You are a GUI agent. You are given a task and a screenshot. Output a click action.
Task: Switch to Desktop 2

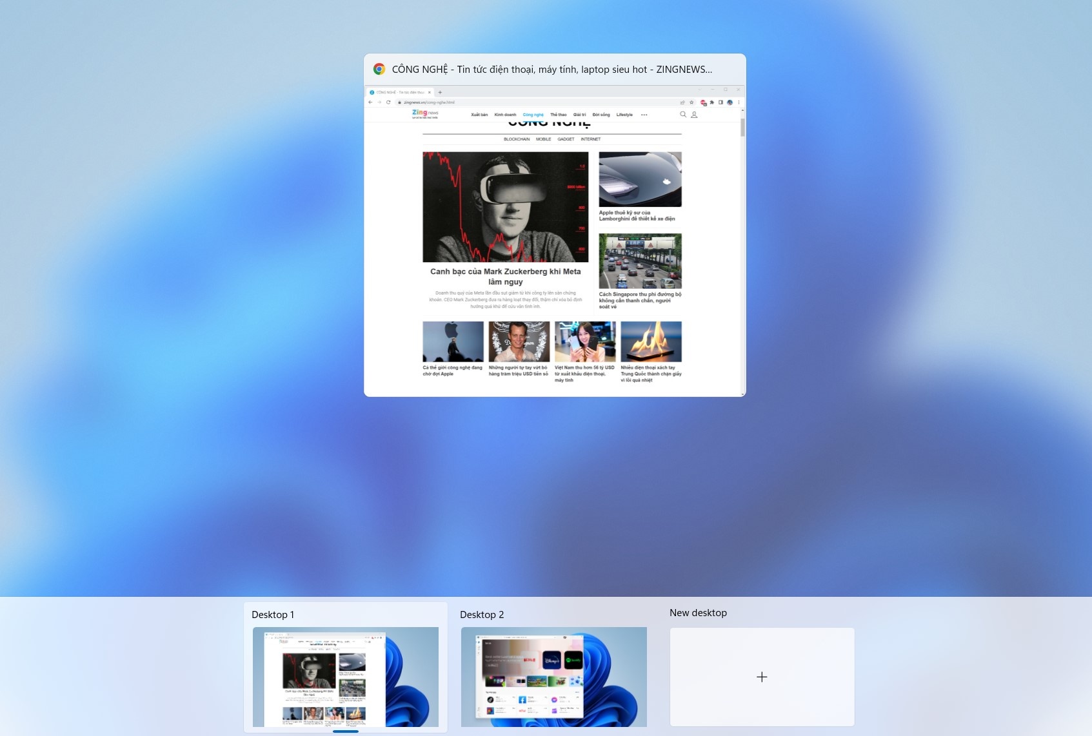(x=553, y=677)
